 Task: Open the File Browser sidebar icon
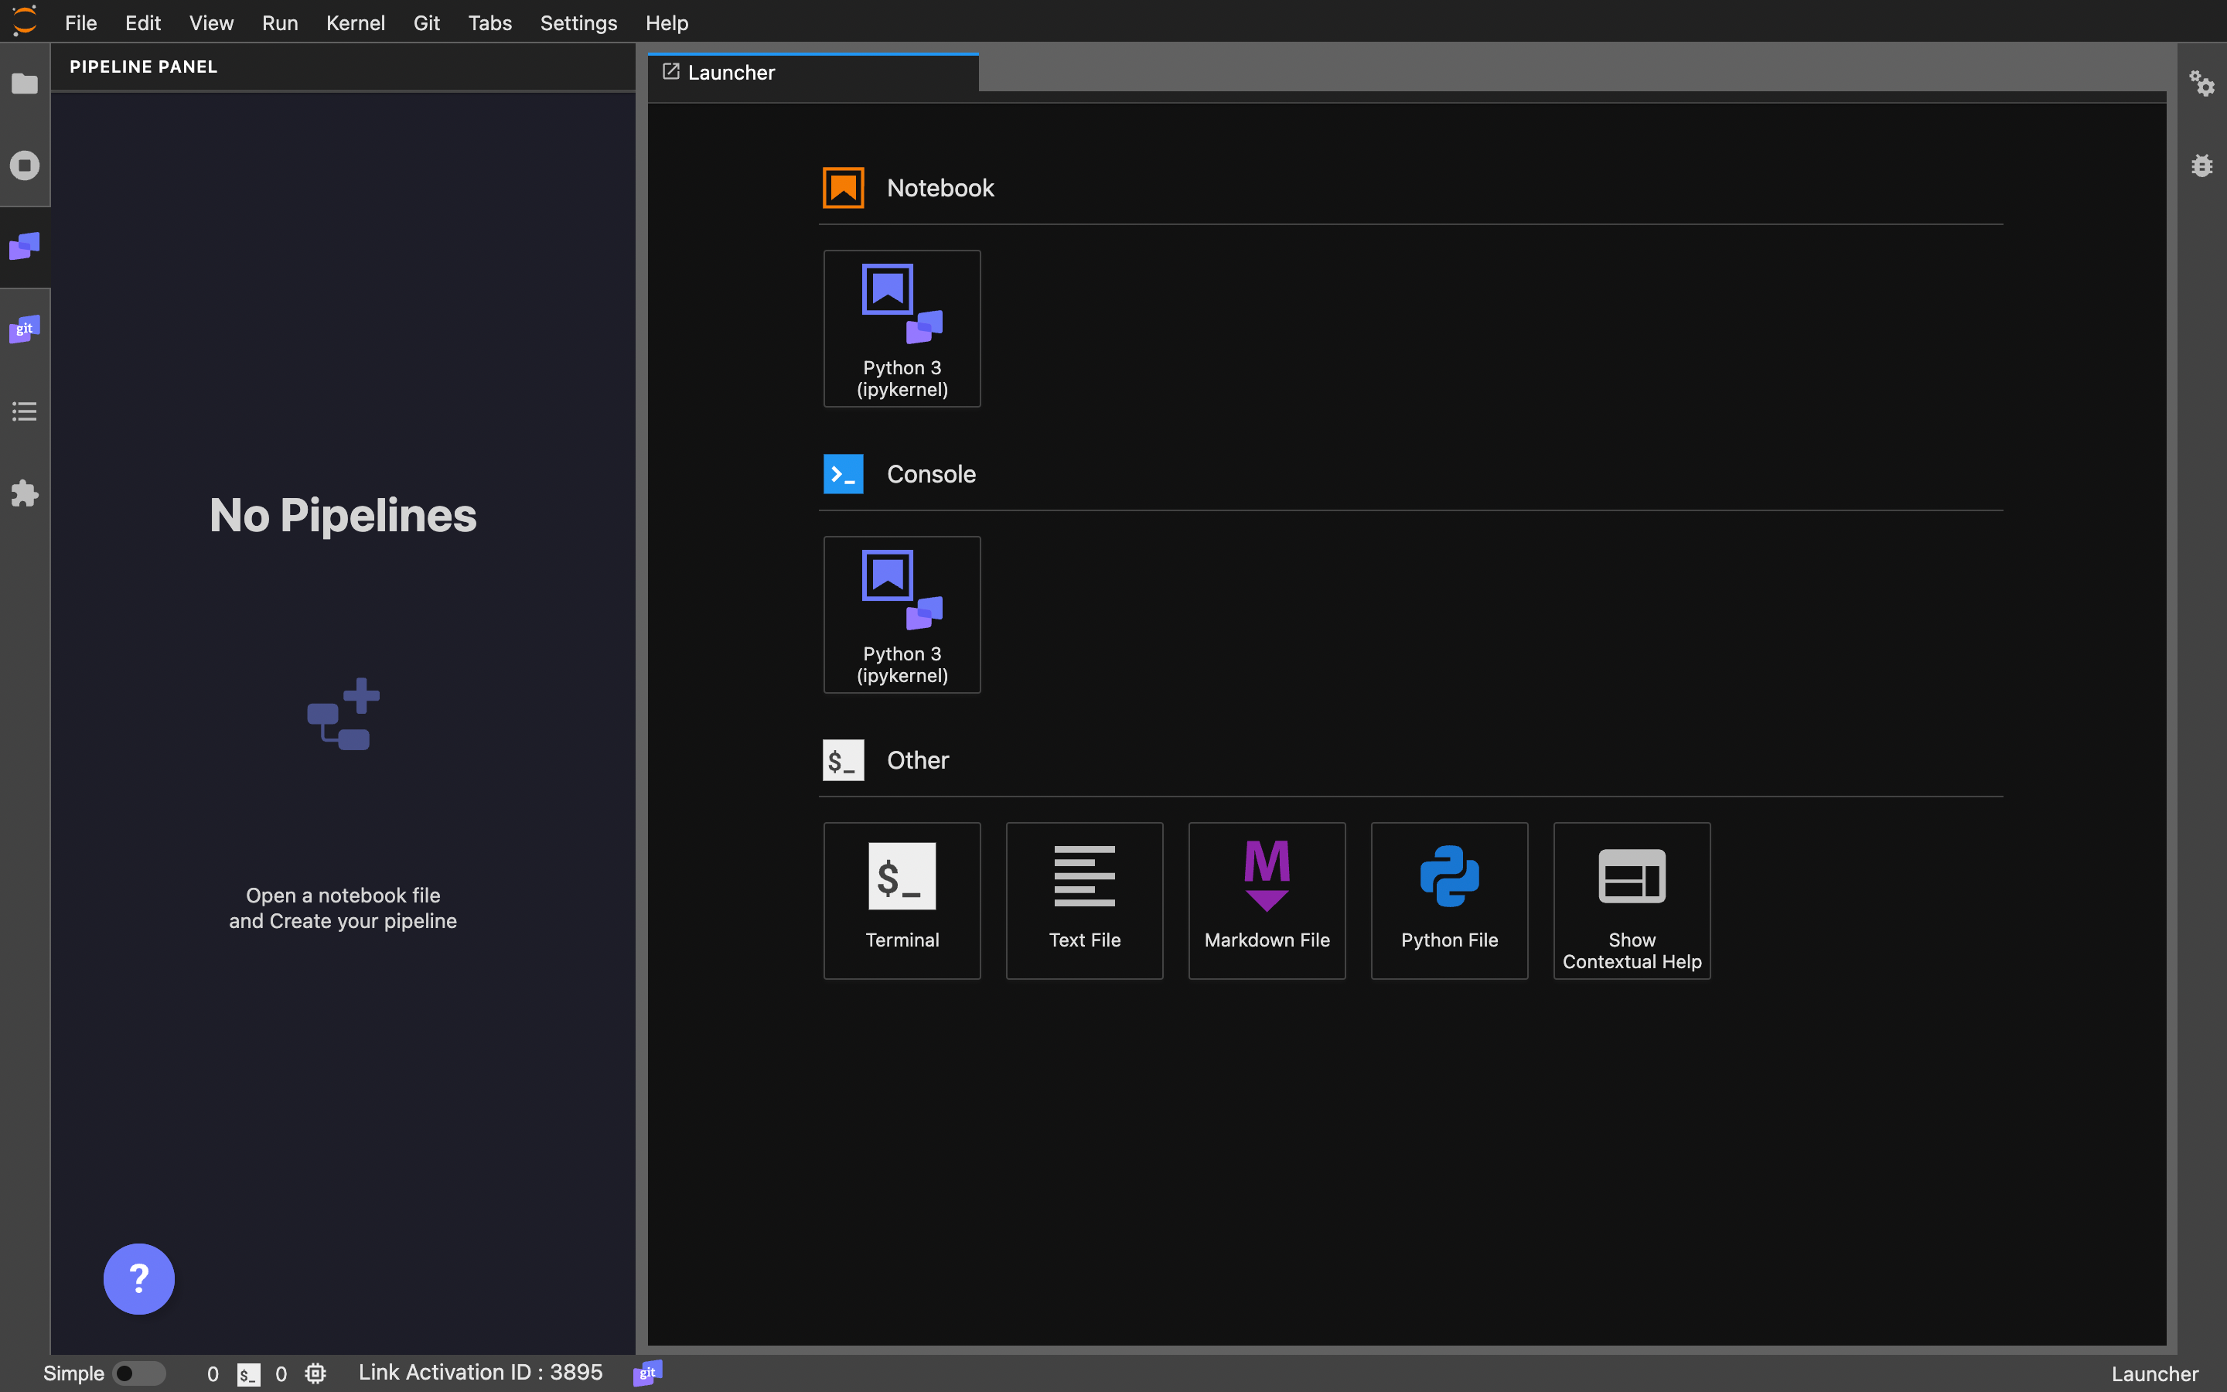click(25, 84)
